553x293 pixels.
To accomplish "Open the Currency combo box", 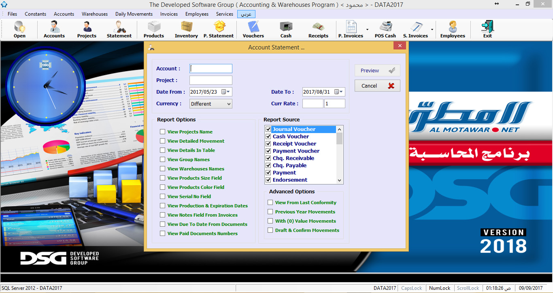I will tap(211, 104).
